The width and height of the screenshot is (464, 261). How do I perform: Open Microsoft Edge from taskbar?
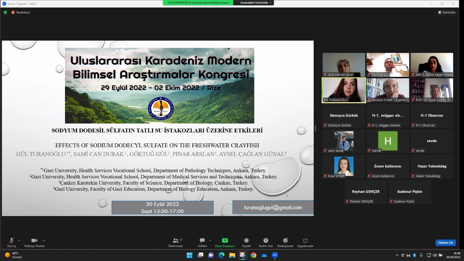(222, 255)
